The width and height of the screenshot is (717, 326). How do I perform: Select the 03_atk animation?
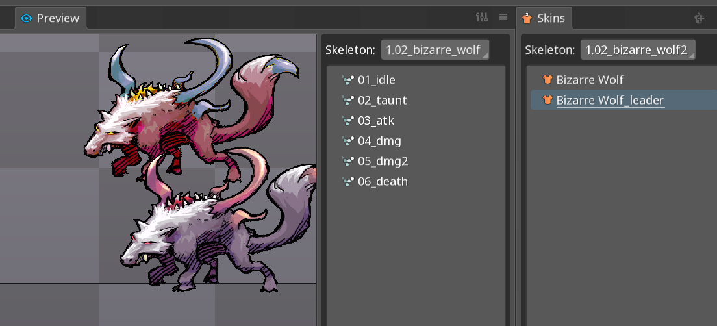[376, 121]
